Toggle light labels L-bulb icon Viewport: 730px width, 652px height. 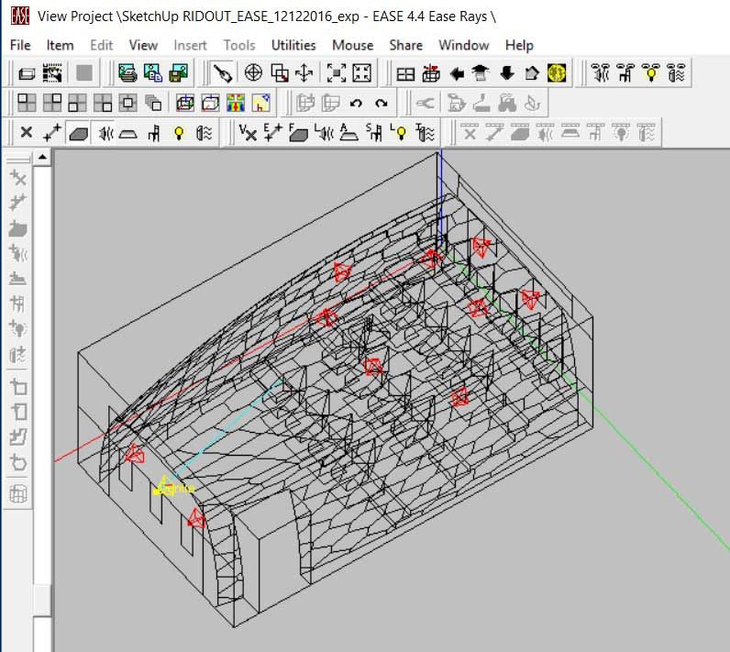399,133
